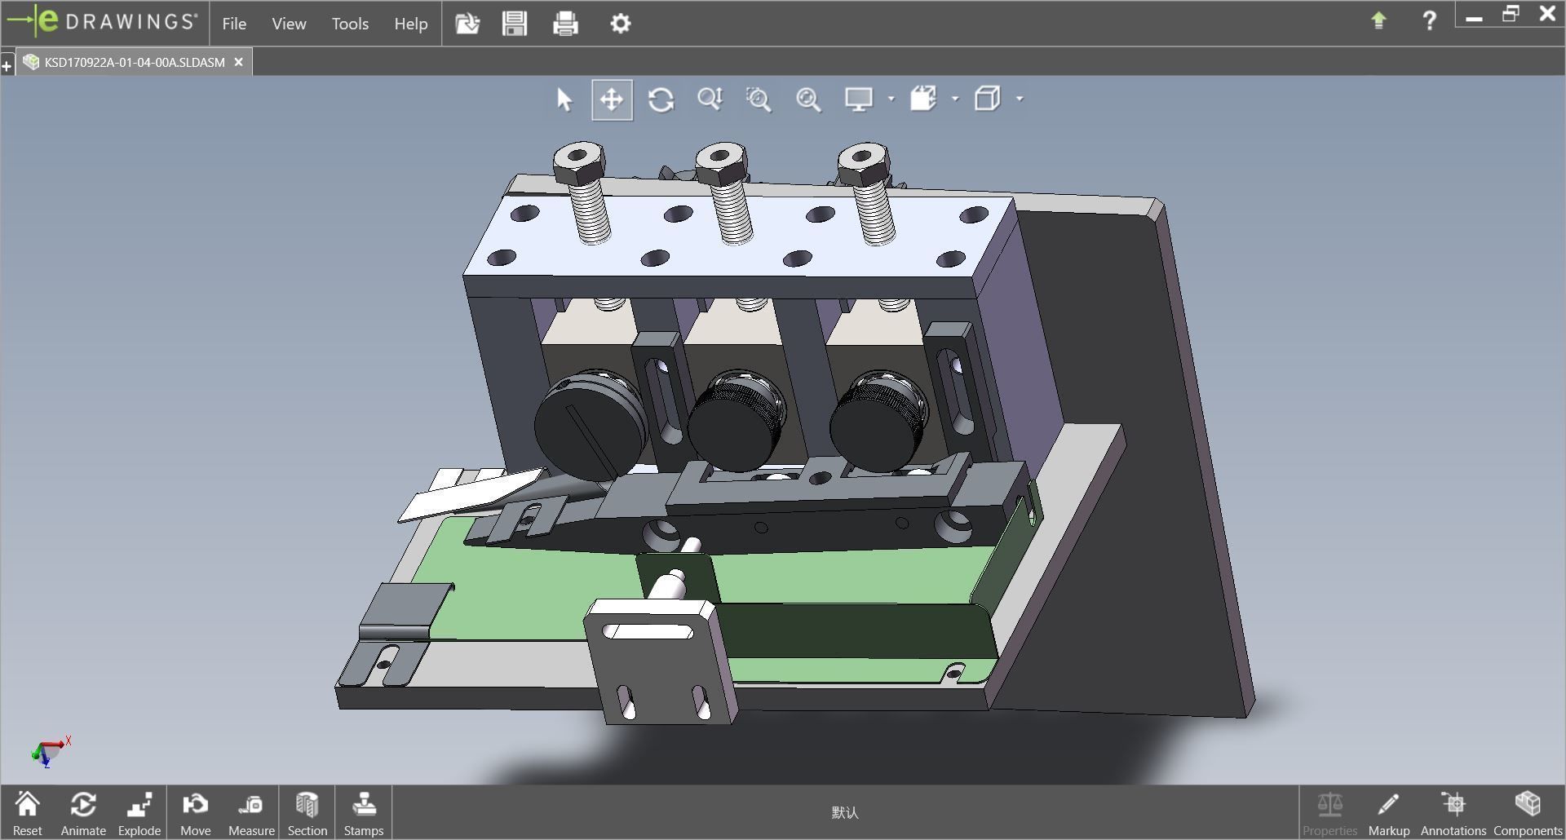This screenshot has height=840, width=1566.
Task: Activate the Rotate view tool
Action: pyautogui.click(x=661, y=99)
